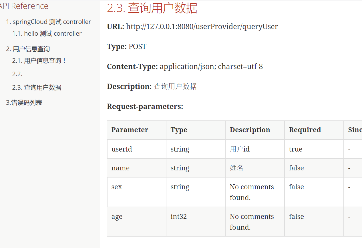
Task: Open the 3.错误码列表 section
Action: tap(24, 103)
